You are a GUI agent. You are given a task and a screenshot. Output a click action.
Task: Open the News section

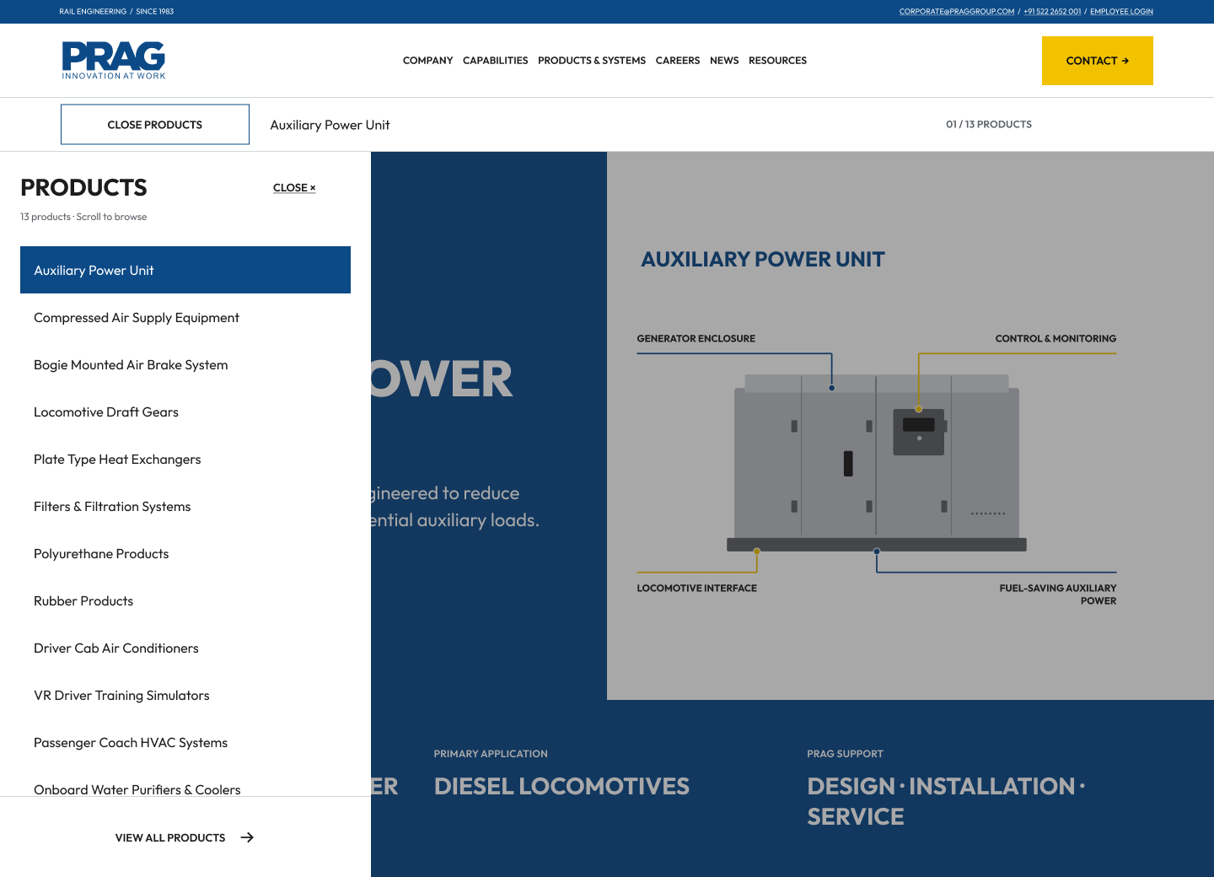coord(724,61)
